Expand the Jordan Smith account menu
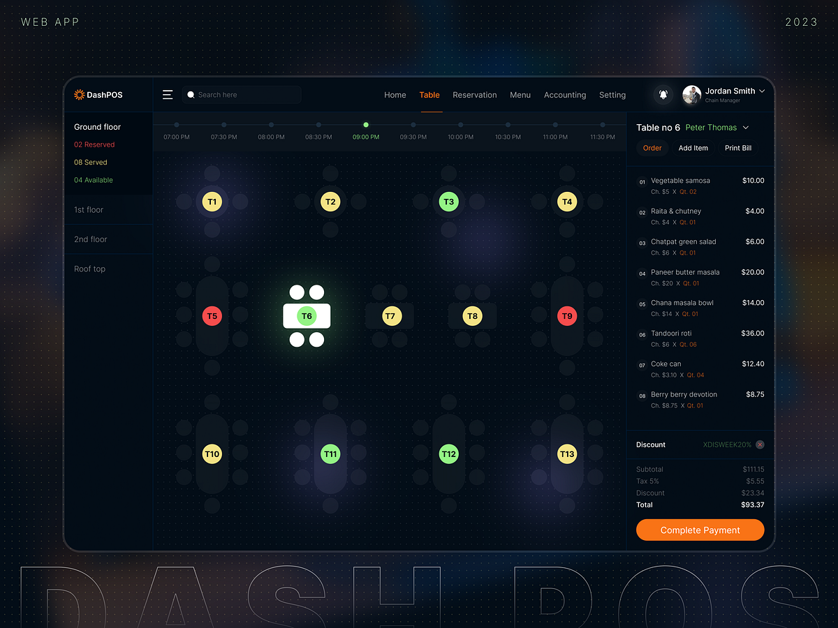This screenshot has height=628, width=838. [762, 91]
